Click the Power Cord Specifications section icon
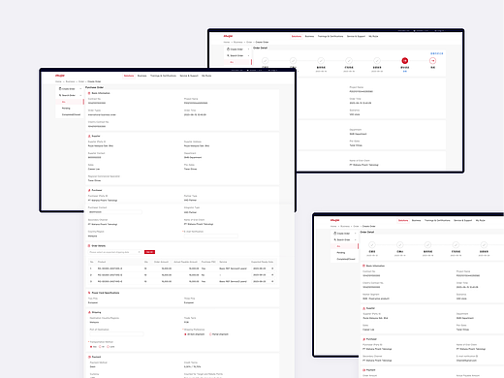Image resolution: width=504 pixels, height=378 pixels. click(89, 293)
